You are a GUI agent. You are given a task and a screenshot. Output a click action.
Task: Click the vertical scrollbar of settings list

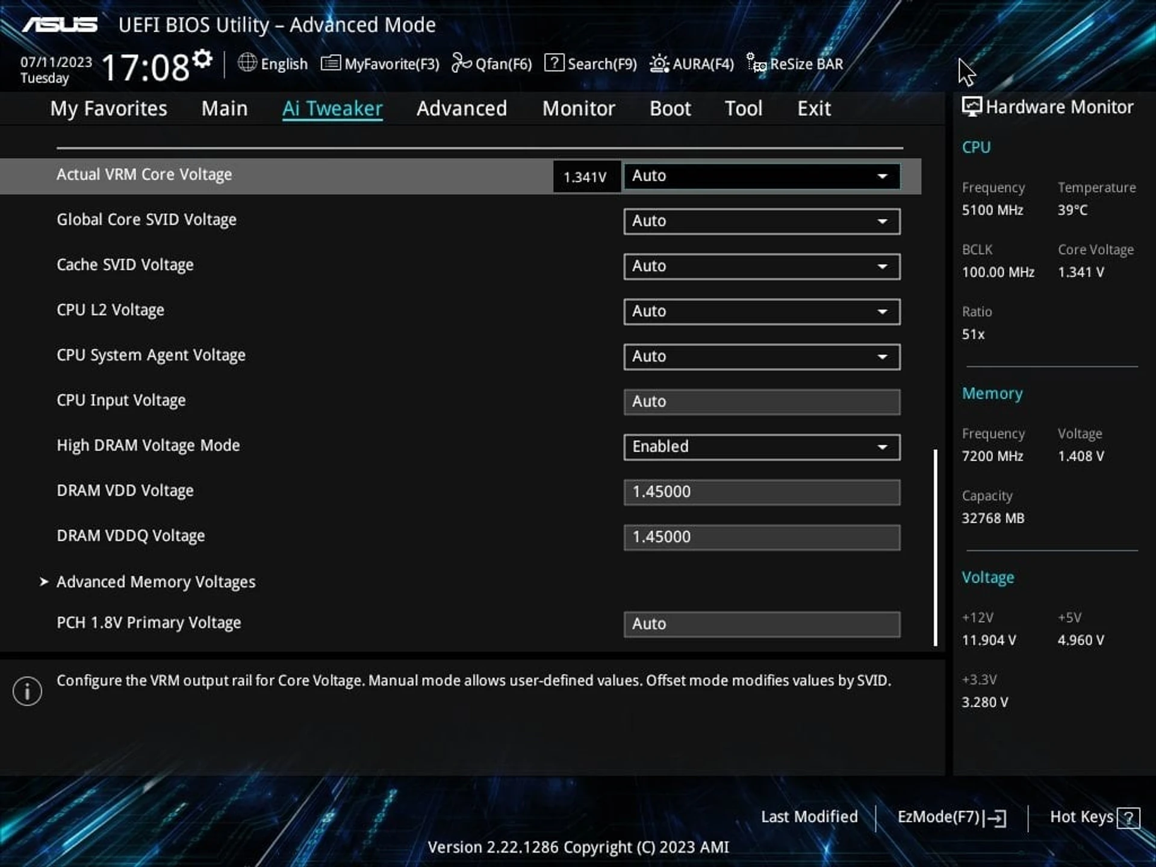pyautogui.click(x=936, y=547)
